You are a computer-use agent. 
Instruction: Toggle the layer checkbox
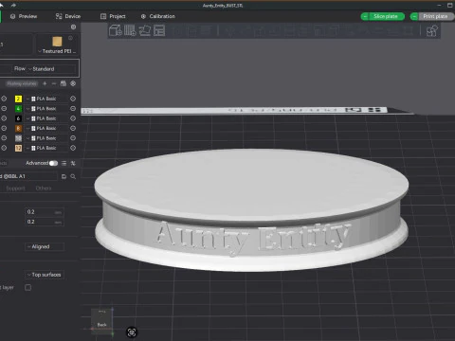28,287
